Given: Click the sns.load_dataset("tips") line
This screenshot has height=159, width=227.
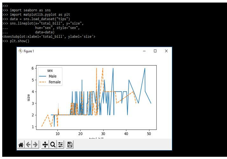Looking at the screenshot, I should tap(36, 19).
